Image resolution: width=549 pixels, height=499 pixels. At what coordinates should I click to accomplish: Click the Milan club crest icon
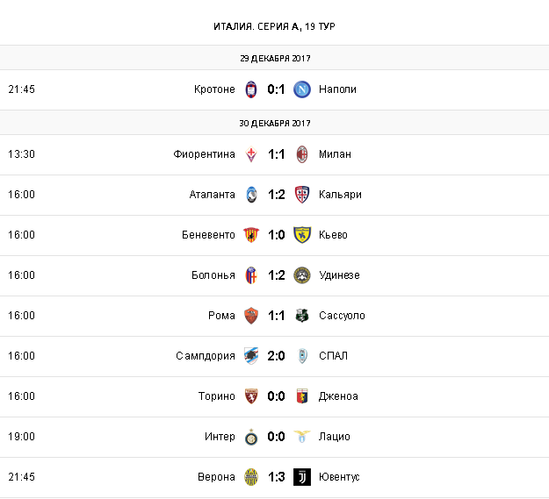[x=302, y=154]
